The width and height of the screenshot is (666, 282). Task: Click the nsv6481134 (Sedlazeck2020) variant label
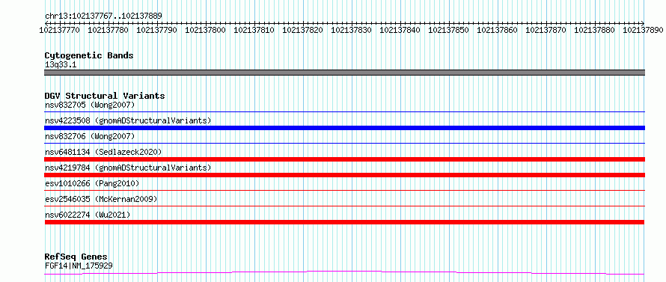103,152
